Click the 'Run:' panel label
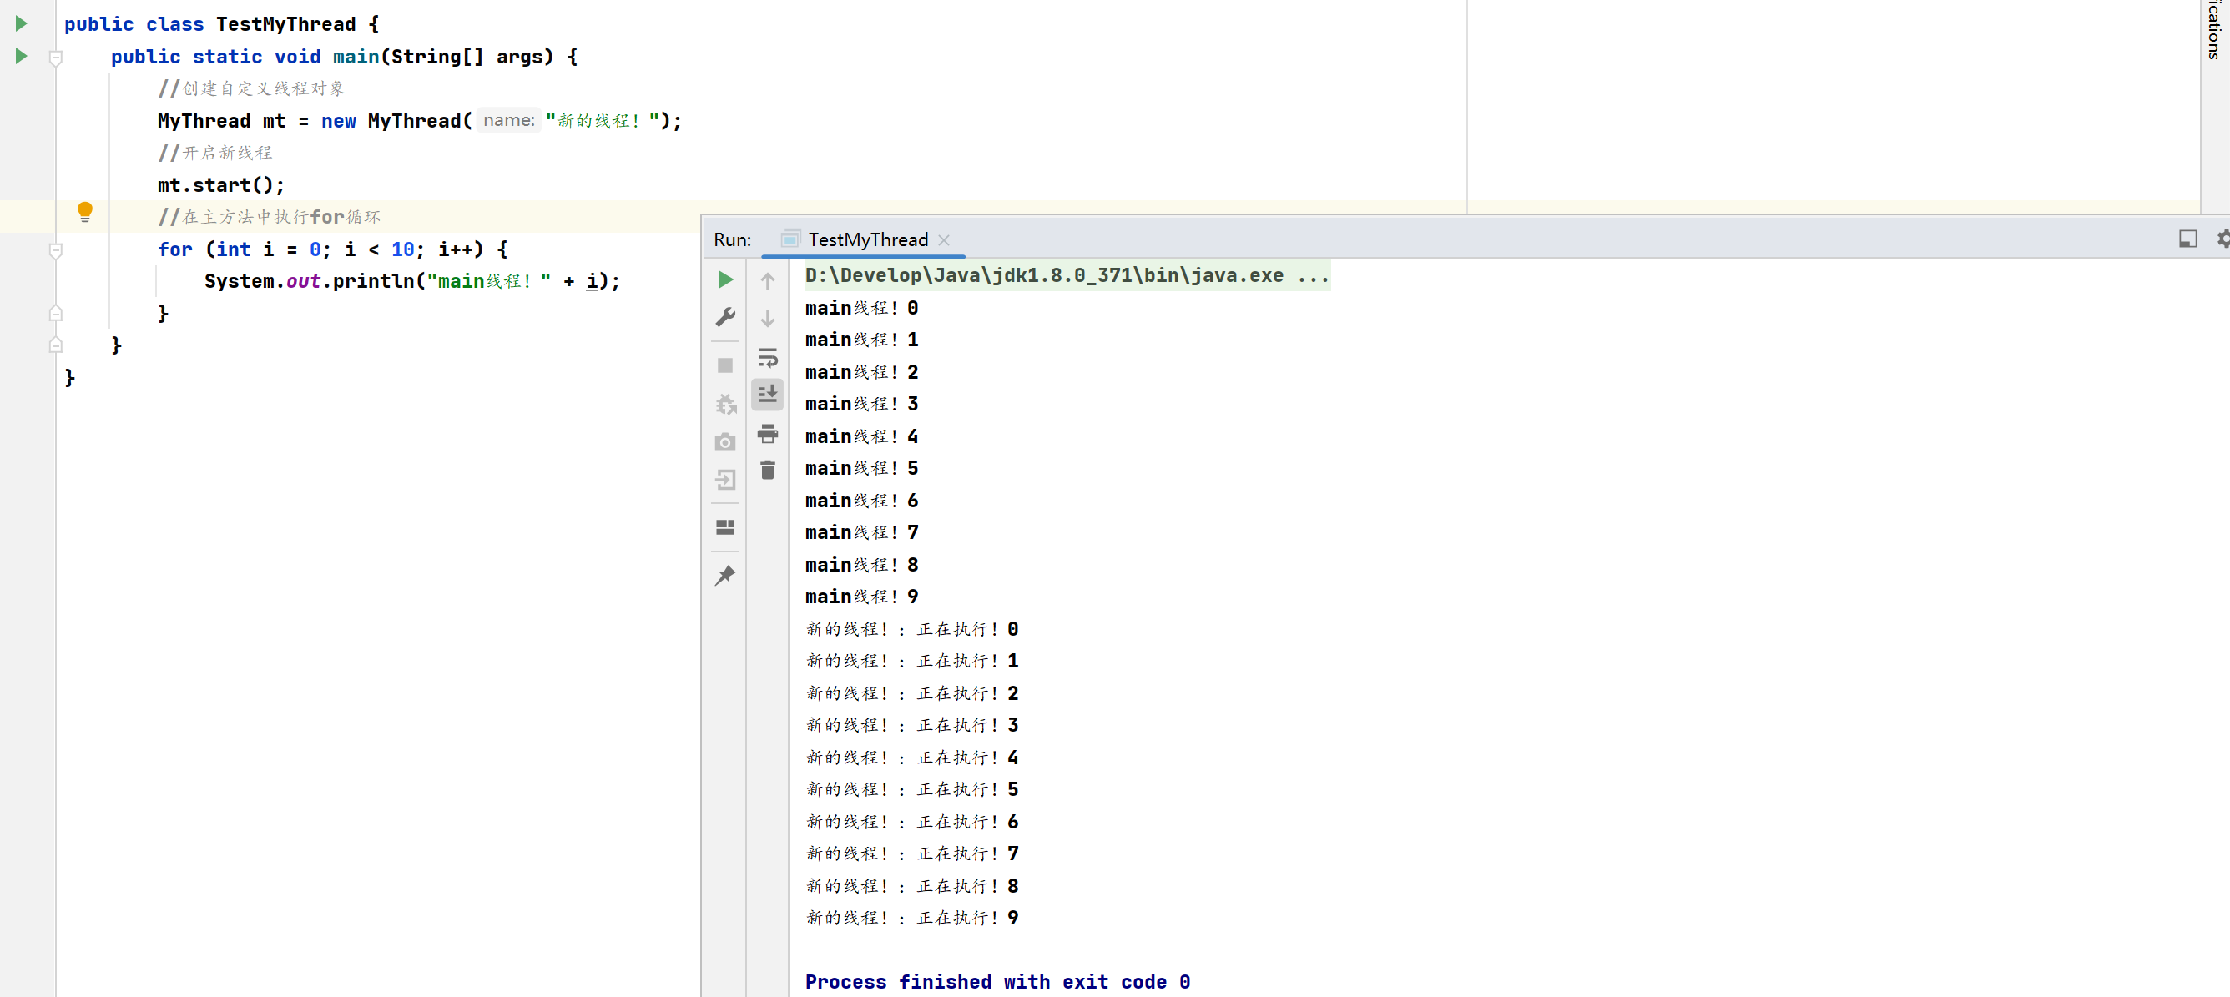This screenshot has height=997, width=2230. (x=733, y=239)
